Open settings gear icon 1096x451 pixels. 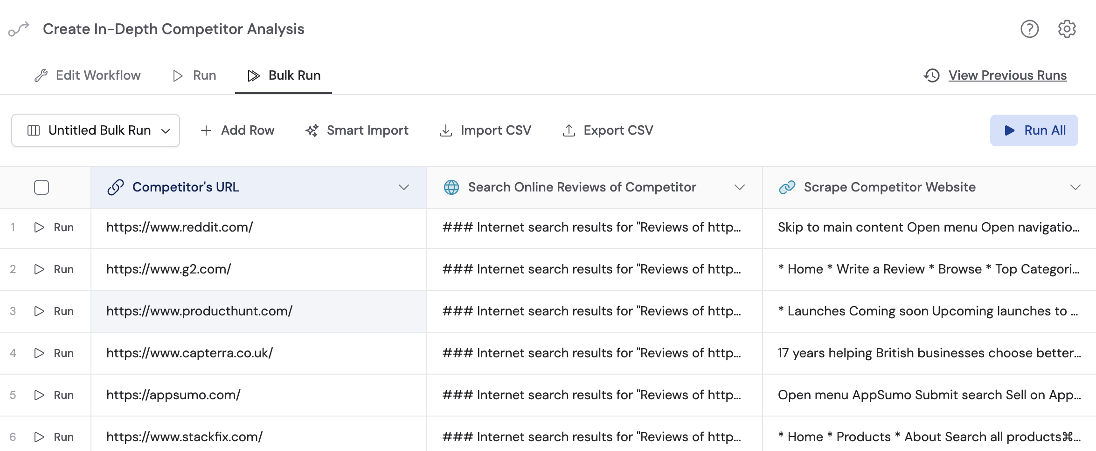pyautogui.click(x=1067, y=29)
